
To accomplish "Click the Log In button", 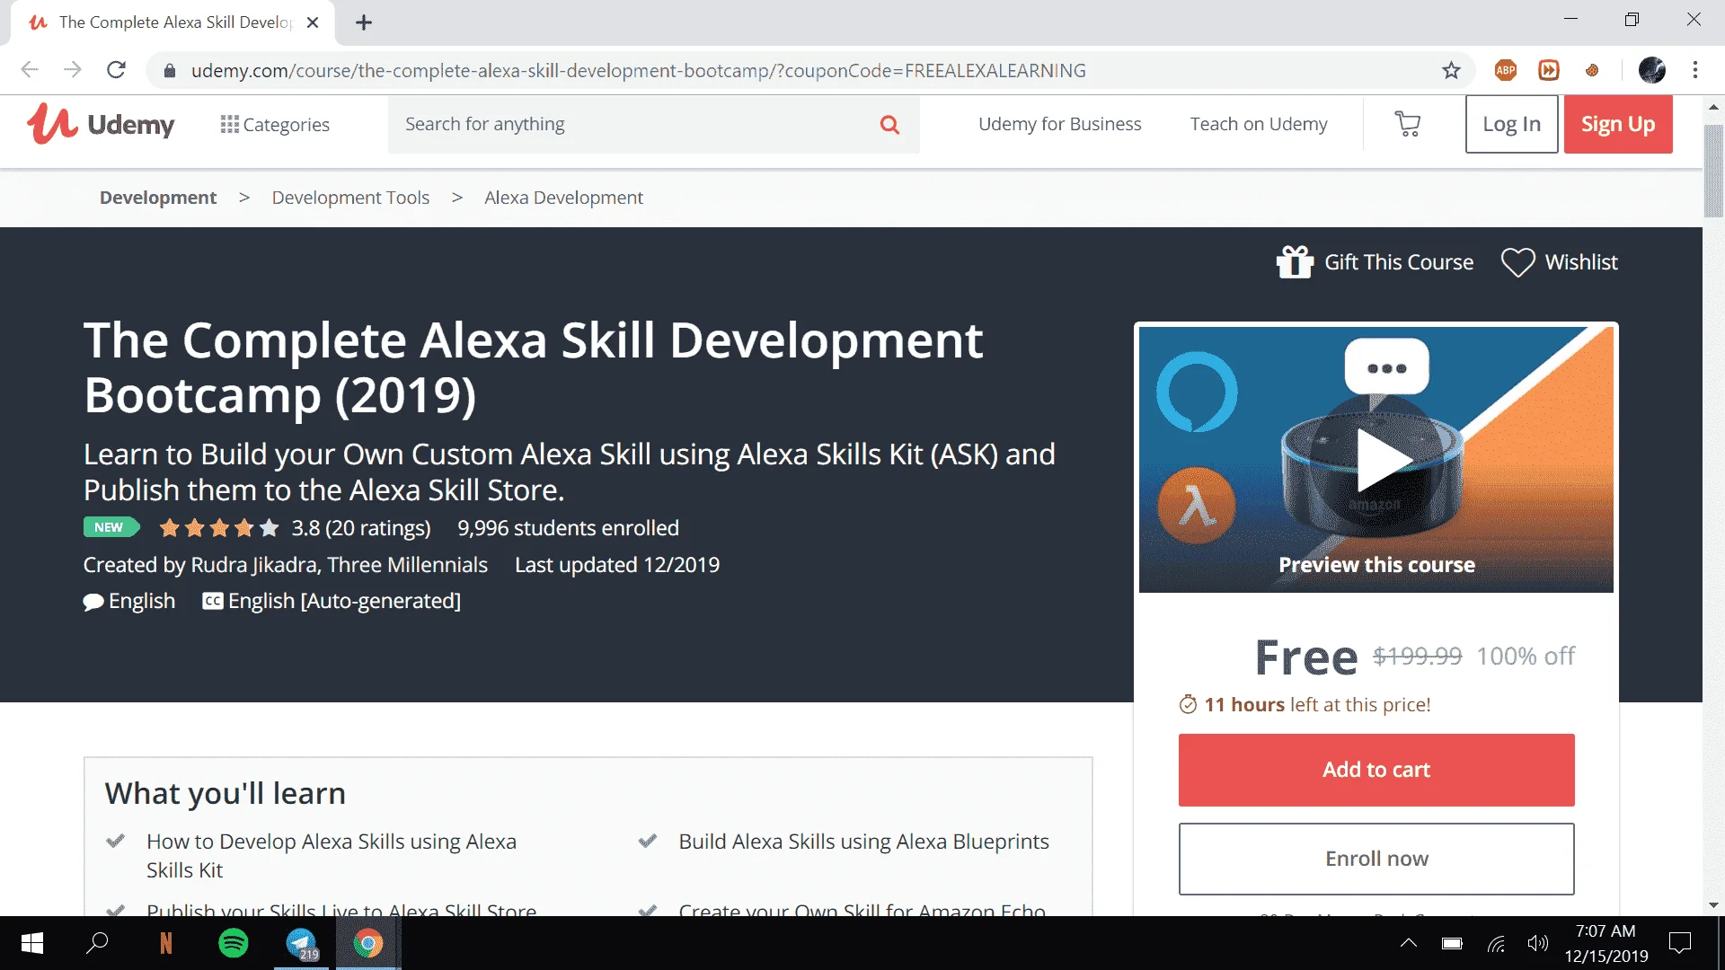I will (x=1511, y=124).
